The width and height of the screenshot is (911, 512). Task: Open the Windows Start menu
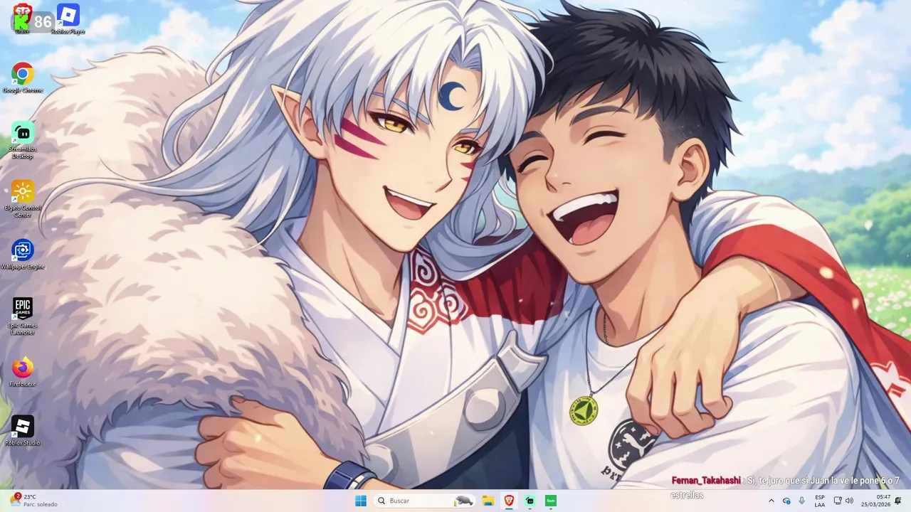click(361, 501)
